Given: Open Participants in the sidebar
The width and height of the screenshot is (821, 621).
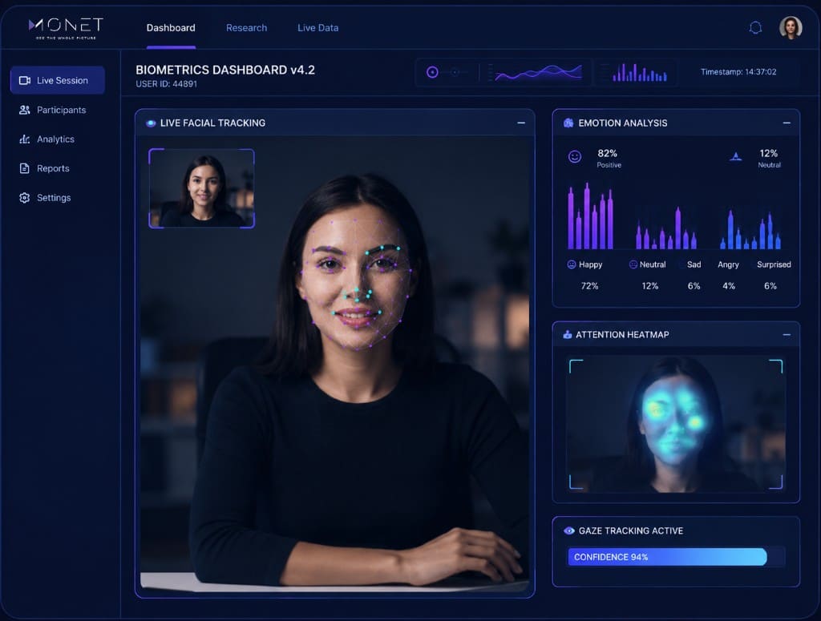Looking at the screenshot, I should tap(58, 110).
